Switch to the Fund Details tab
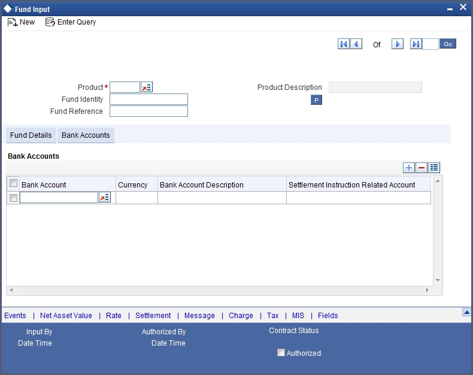Image resolution: width=473 pixels, height=375 pixels. pos(31,135)
